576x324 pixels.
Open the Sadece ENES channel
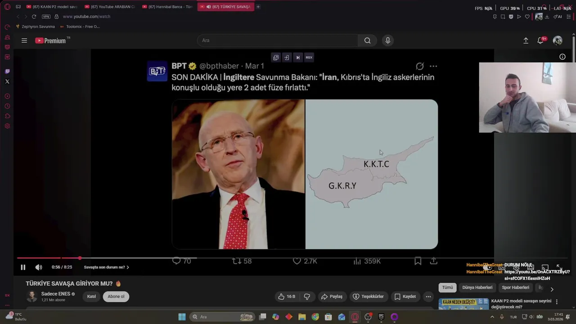(x=55, y=294)
